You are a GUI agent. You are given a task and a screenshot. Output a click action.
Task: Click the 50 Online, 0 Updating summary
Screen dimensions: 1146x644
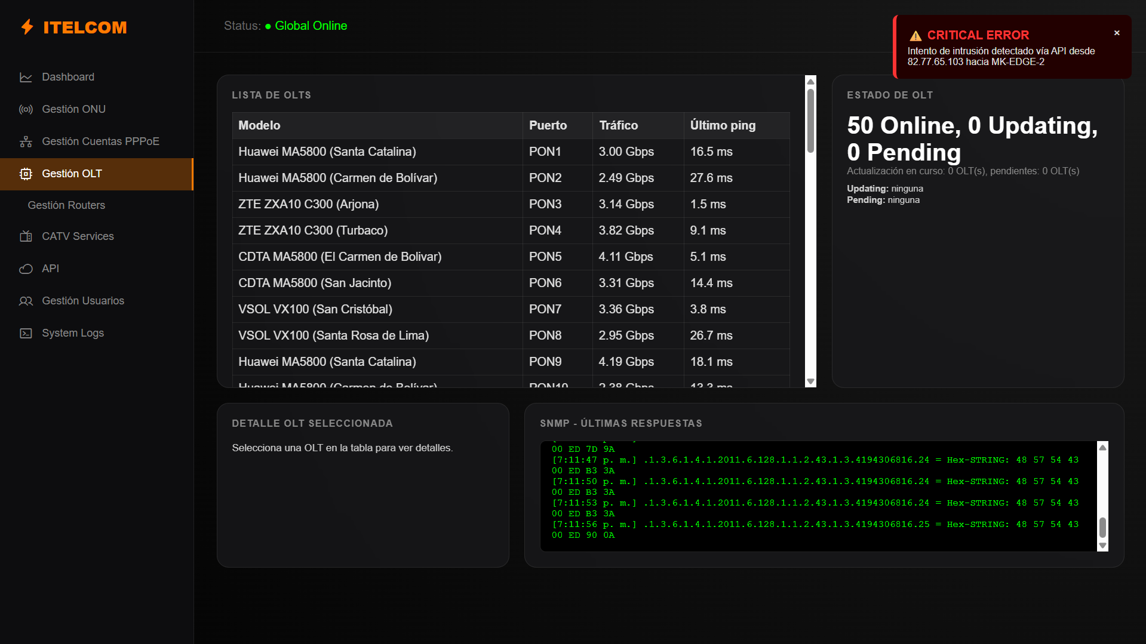click(972, 138)
